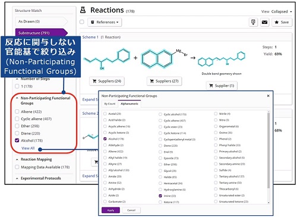
Task: Click the dialog's vertical scrollbar thumb
Action: 268,150
